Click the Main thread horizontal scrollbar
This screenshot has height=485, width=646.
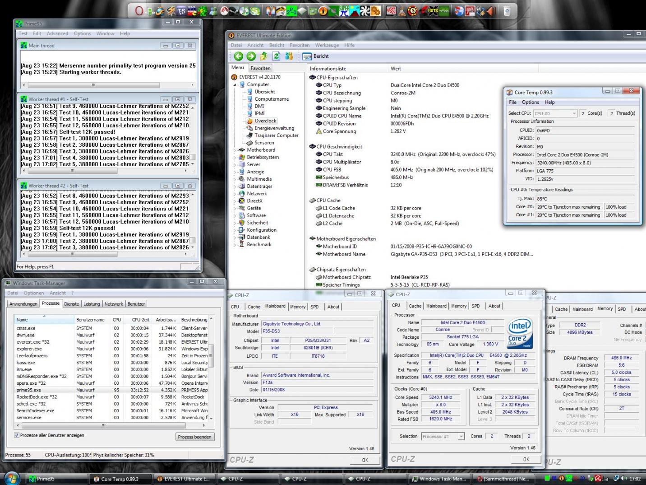click(x=94, y=85)
